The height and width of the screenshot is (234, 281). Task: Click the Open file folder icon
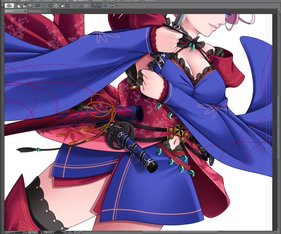point(24,6)
